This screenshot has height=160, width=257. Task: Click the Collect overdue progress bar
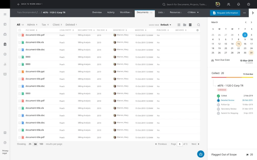(x=232, y=77)
